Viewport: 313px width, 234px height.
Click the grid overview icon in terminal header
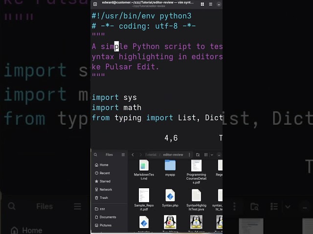(202, 4)
